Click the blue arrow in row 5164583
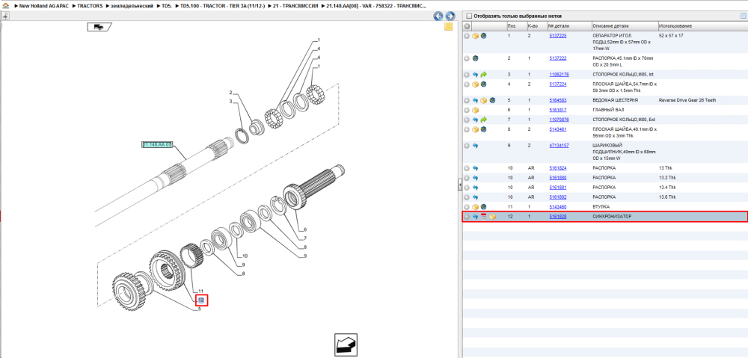748x358 pixels. coord(475,101)
